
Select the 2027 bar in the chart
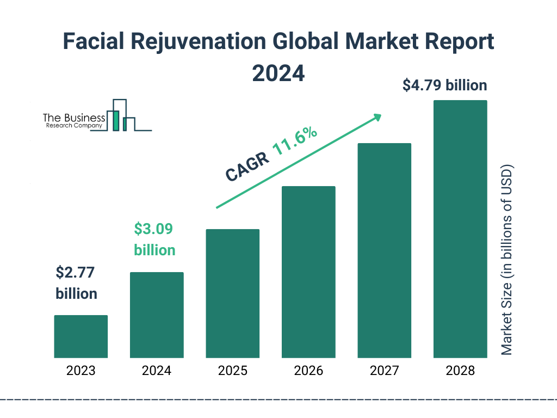pos(385,250)
